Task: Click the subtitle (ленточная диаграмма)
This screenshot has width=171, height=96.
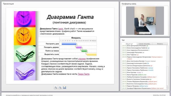Action: click(x=69, y=22)
